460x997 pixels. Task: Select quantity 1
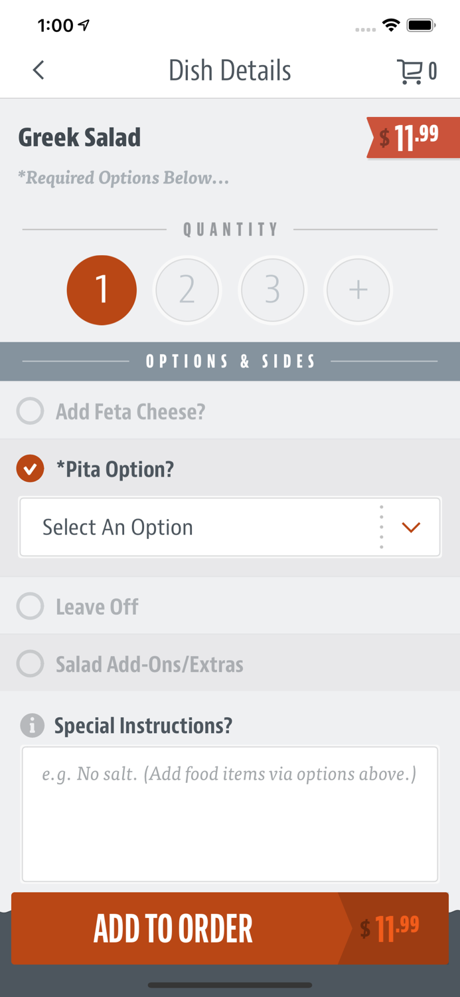[x=102, y=290]
